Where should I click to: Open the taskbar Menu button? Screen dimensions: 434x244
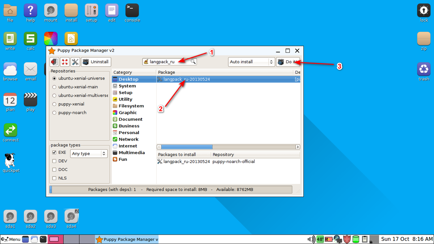pos(11,239)
